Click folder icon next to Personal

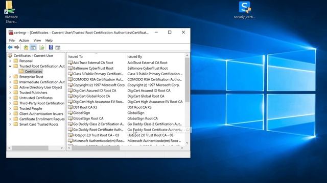[x=16, y=61]
